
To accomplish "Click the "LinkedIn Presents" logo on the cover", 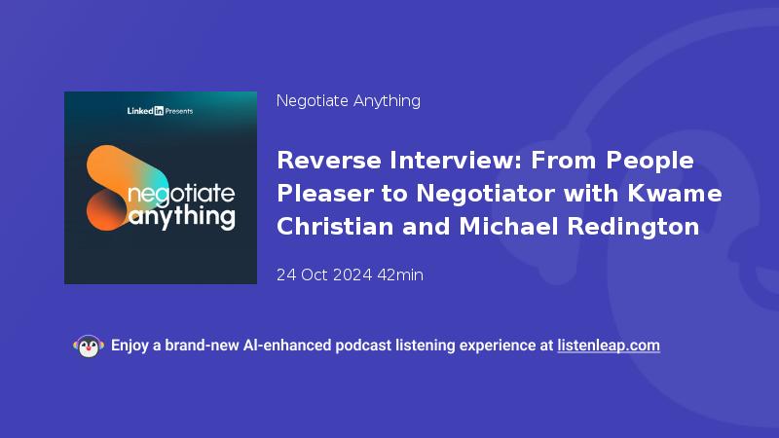I will coord(160,111).
